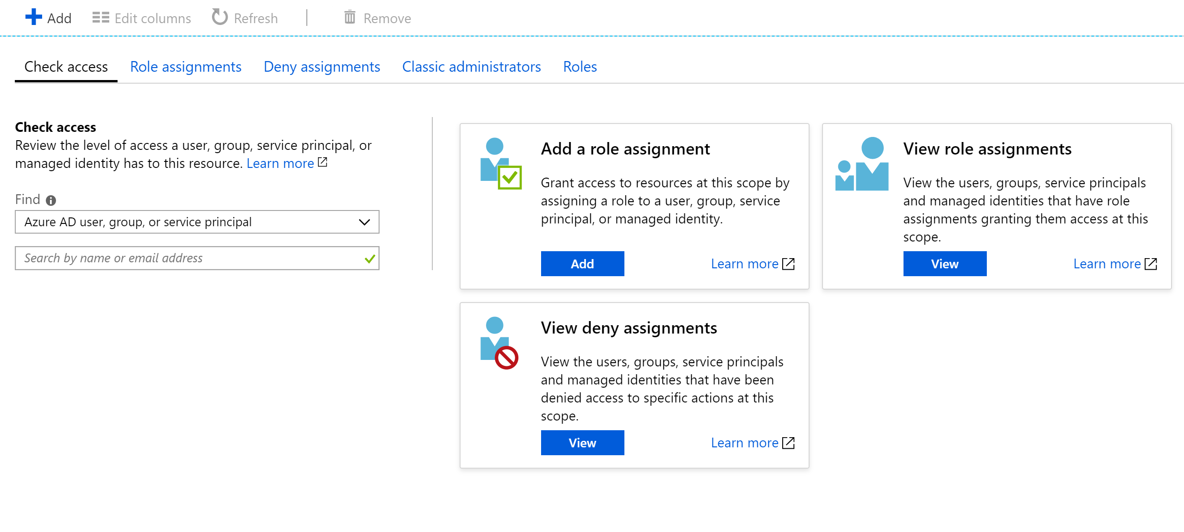Image resolution: width=1184 pixels, height=532 pixels.
Task: Click the View role assignments people icon
Action: click(862, 164)
